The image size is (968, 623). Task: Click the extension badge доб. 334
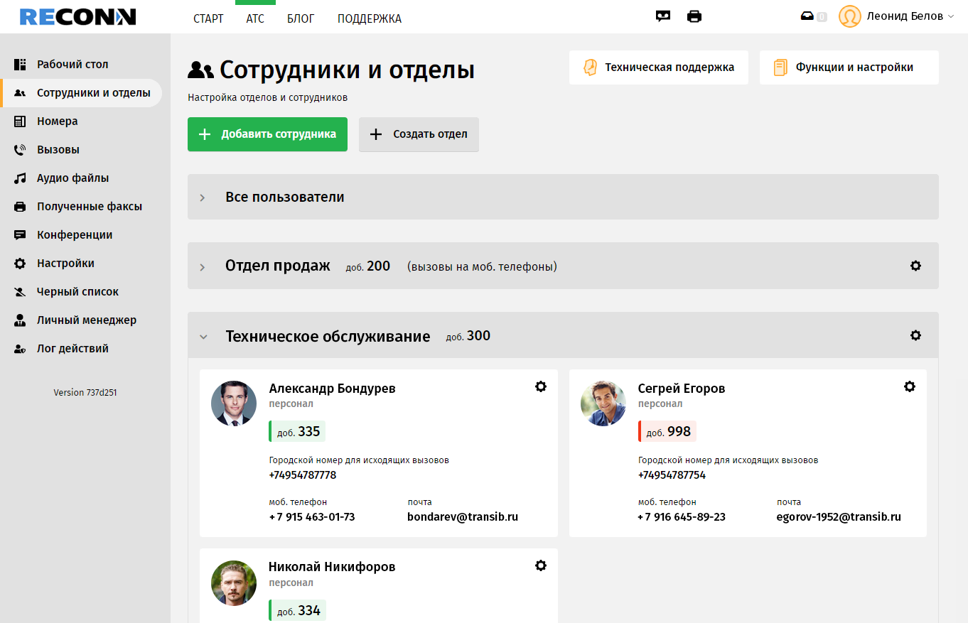point(297,610)
